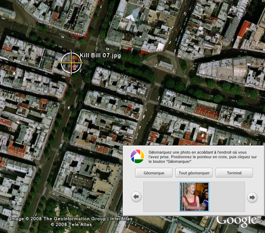The height and width of the screenshot is (233, 265).
Task: Click the Picasa logo in the panel
Action: [137, 156]
